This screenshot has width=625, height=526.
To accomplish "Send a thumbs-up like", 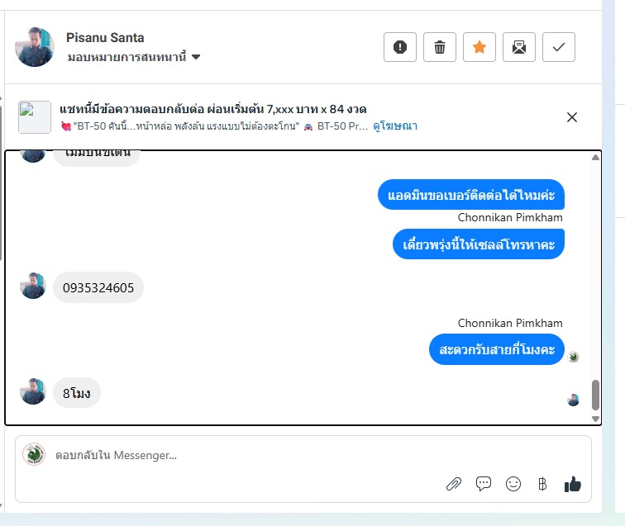I will click(572, 484).
